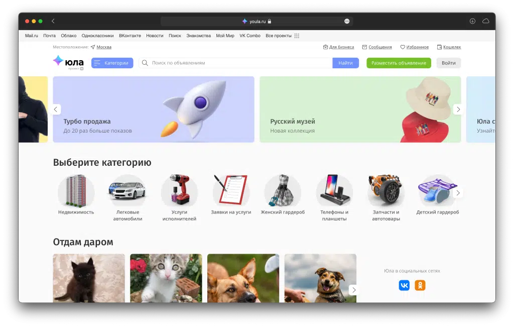Open the Для бизнеса link
The image size is (514, 327).
pyautogui.click(x=341, y=47)
